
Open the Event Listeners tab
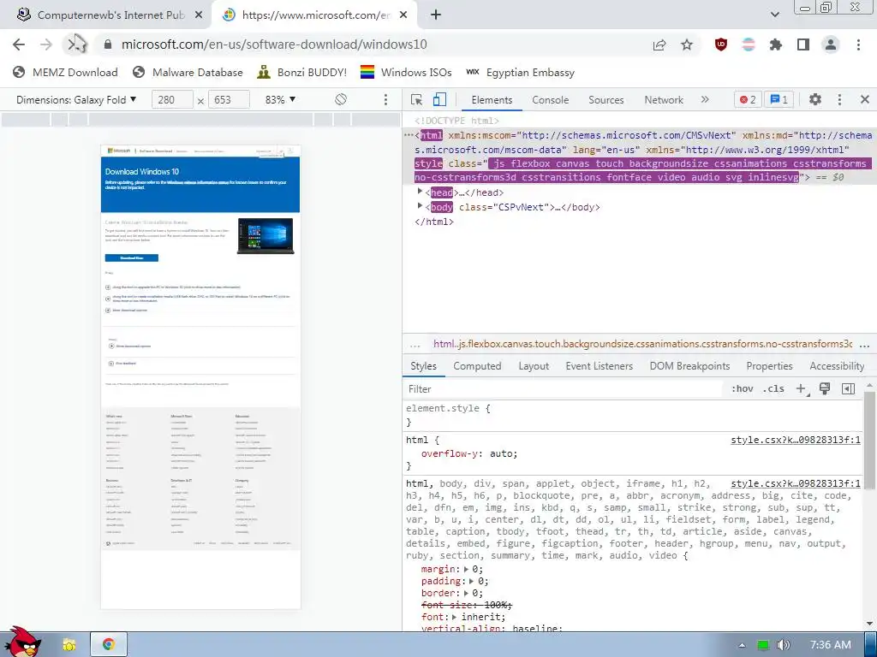599,366
